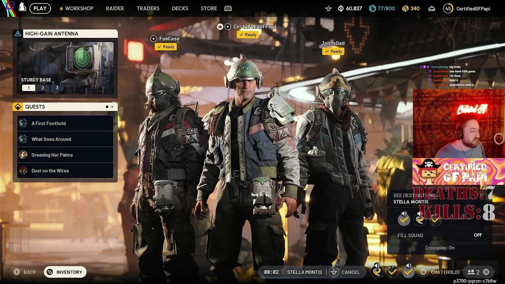Viewport: 505px width, 284px height.
Task: Open the Greasing Her Palms quest
Action: tap(65, 155)
